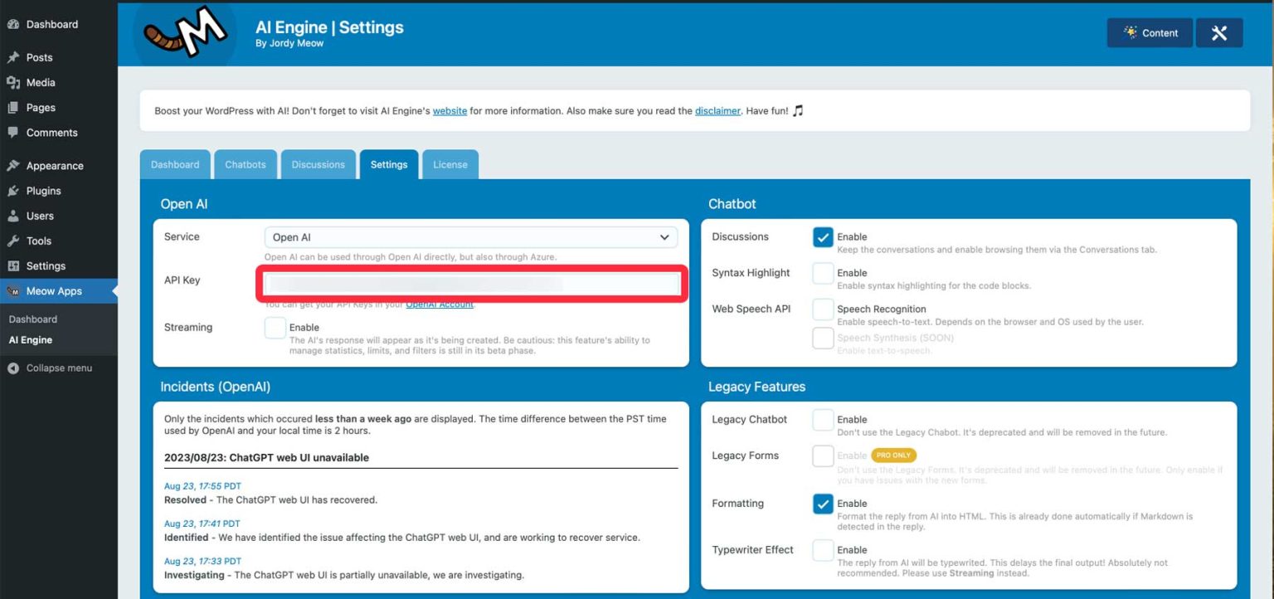Open the OpenAI Account link
The image size is (1274, 599).
click(440, 304)
